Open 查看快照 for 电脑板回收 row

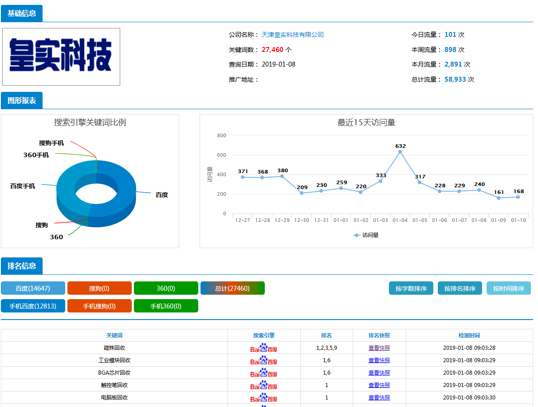click(x=379, y=398)
